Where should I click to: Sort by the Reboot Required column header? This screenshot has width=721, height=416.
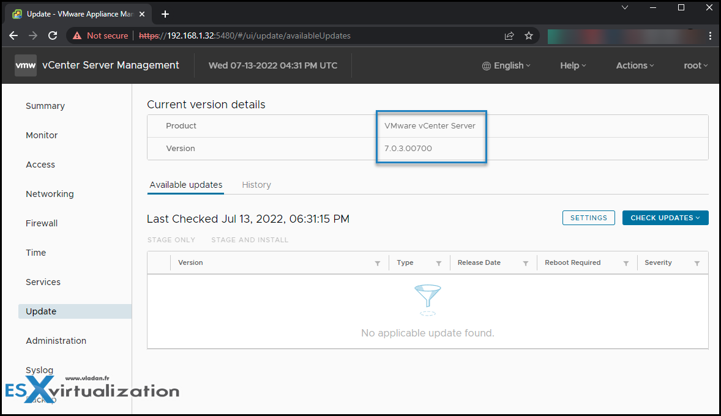[x=572, y=262]
